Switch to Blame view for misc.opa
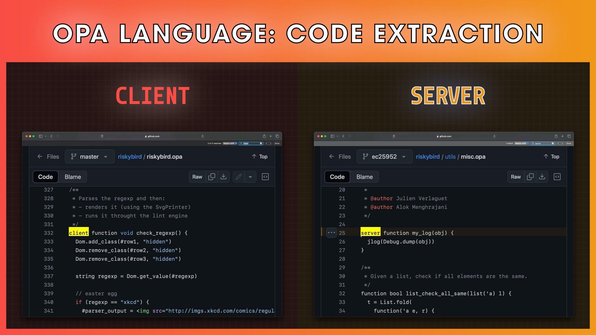This screenshot has width=596, height=335. (364, 177)
